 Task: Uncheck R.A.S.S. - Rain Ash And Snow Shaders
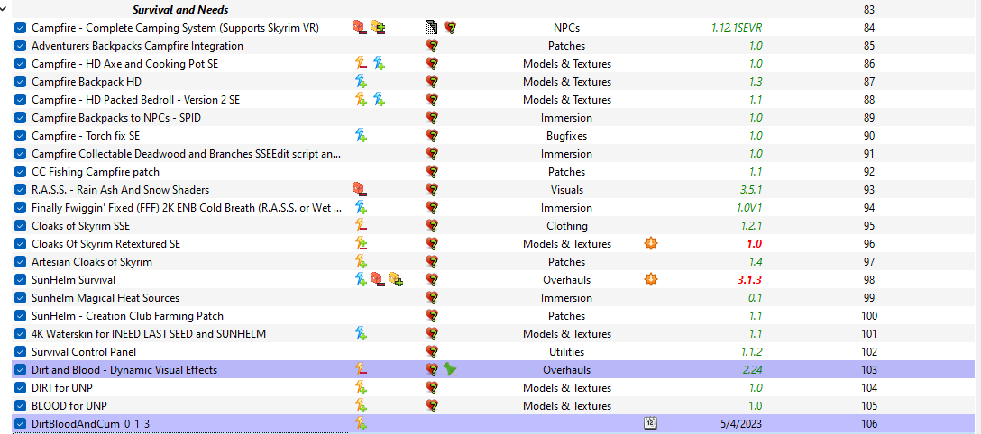coord(20,190)
